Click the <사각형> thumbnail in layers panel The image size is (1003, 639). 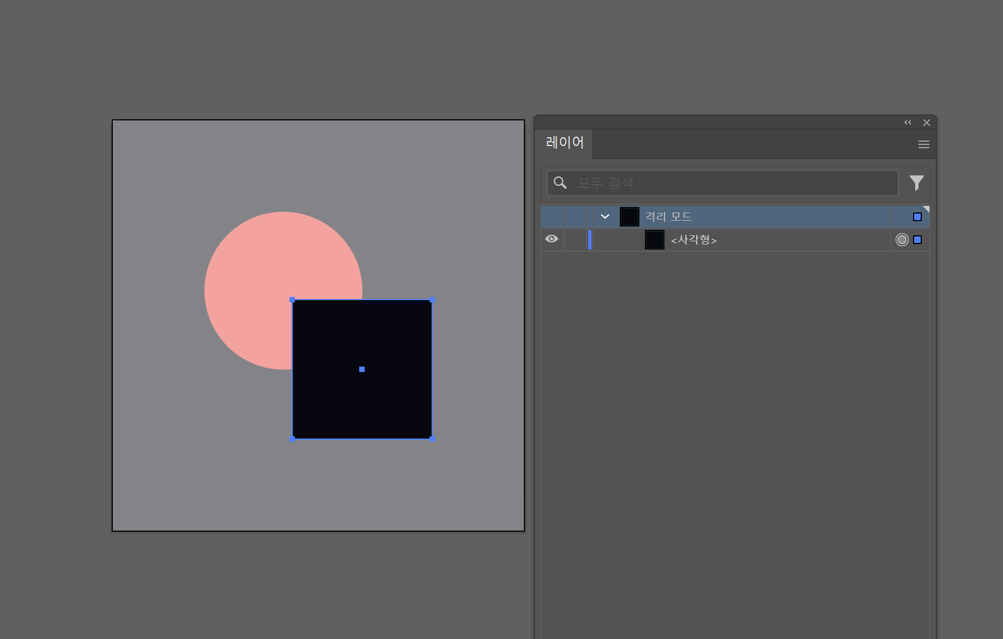pos(655,240)
